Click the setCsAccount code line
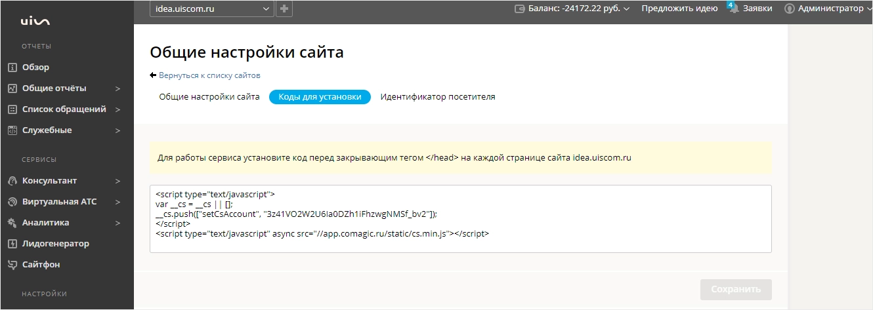 tap(296, 214)
